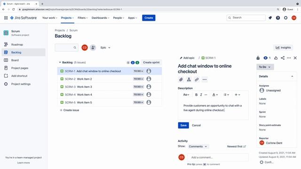Click the add child issue icon

pos(189,79)
